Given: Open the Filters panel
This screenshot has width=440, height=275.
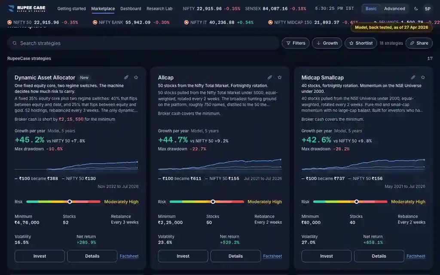Looking at the screenshot, I should [296, 43].
